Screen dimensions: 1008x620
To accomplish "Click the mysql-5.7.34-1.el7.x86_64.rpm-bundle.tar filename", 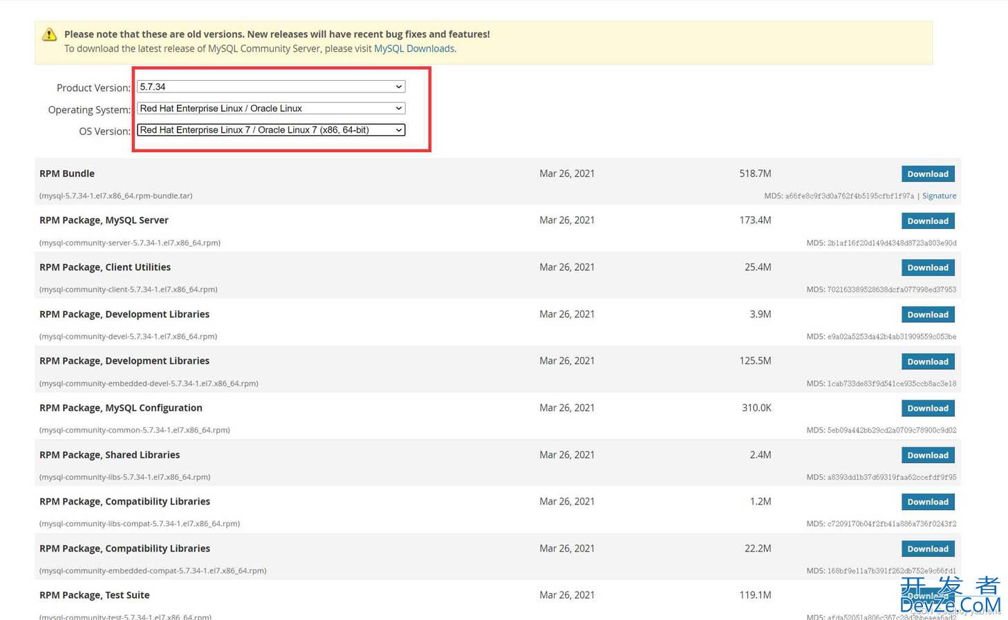I will tap(116, 196).
